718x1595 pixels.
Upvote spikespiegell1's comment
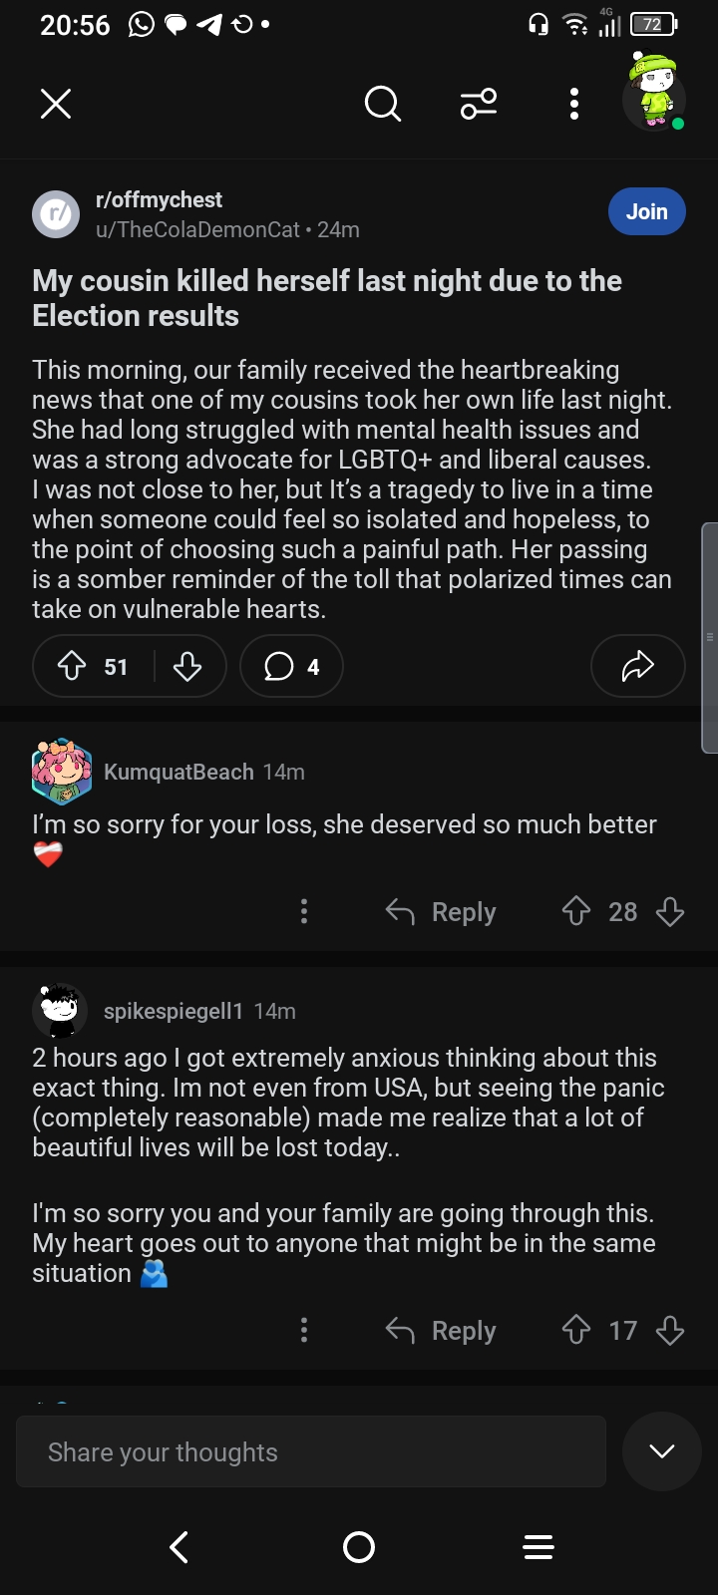[576, 1330]
